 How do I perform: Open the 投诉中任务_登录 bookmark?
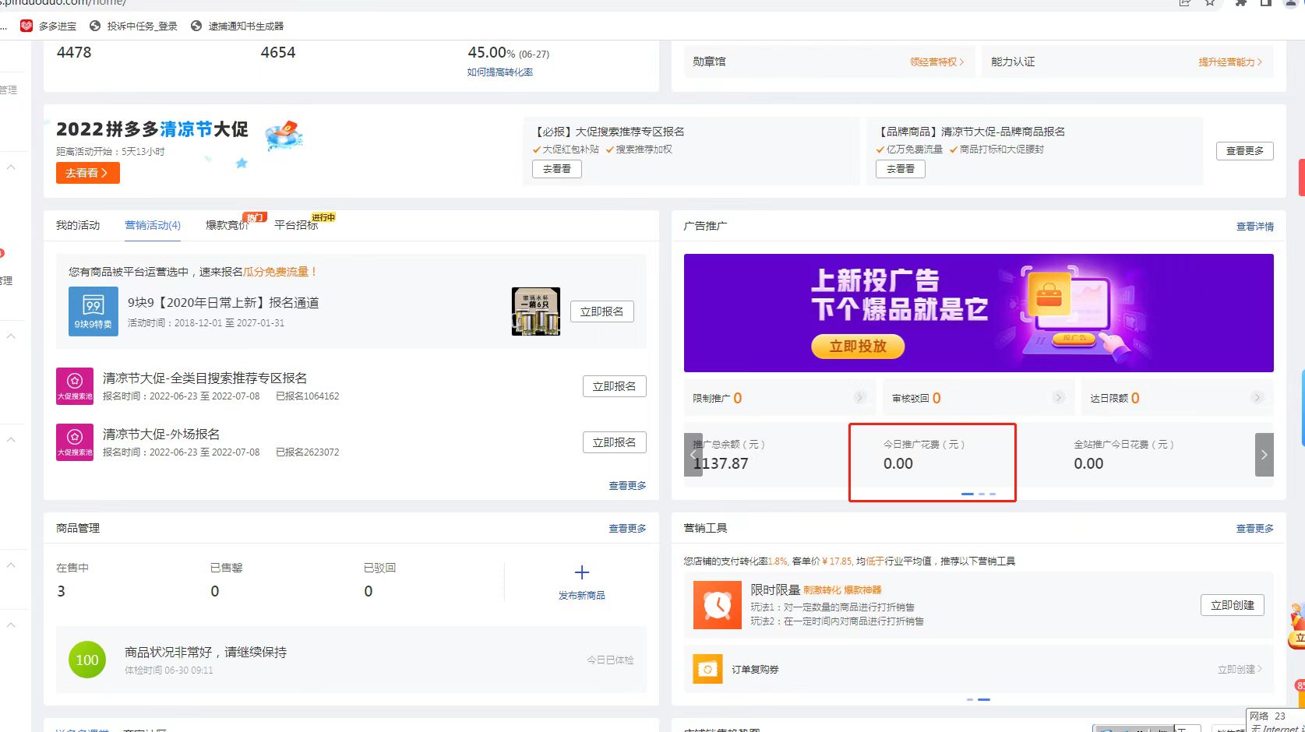tap(133, 26)
